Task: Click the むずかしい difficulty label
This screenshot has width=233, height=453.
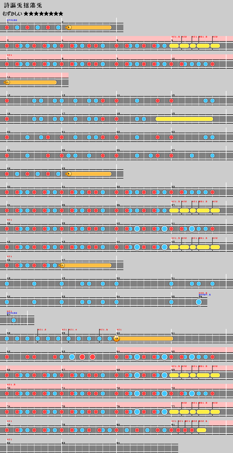Action: (x=12, y=14)
